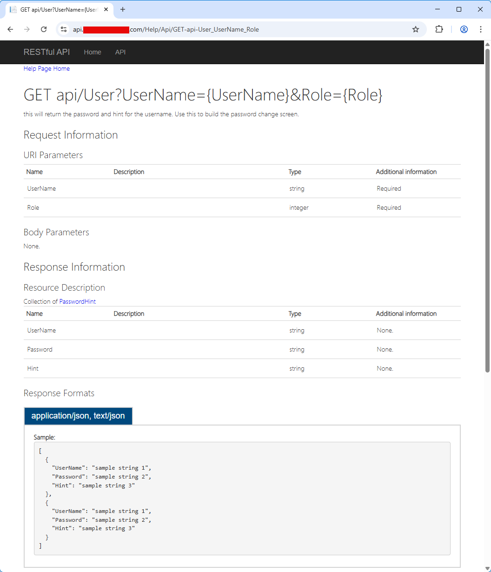Image resolution: width=491 pixels, height=572 pixels.
Task: Go to Help Page Home link
Action: [x=46, y=68]
